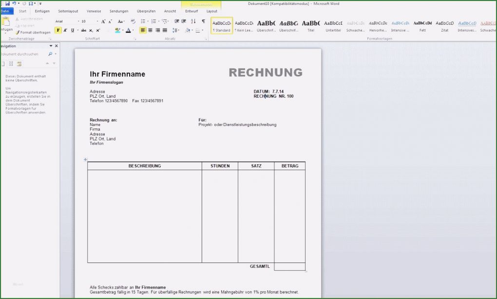Click the Save icon in the Quick Access toolbar
This screenshot has width=497, height=299.
pos(8,3)
